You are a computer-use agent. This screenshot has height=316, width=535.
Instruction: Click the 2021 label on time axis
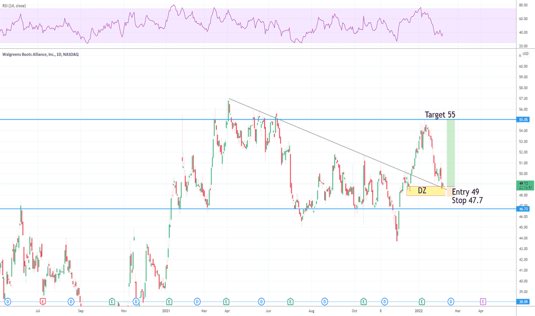coord(166,311)
